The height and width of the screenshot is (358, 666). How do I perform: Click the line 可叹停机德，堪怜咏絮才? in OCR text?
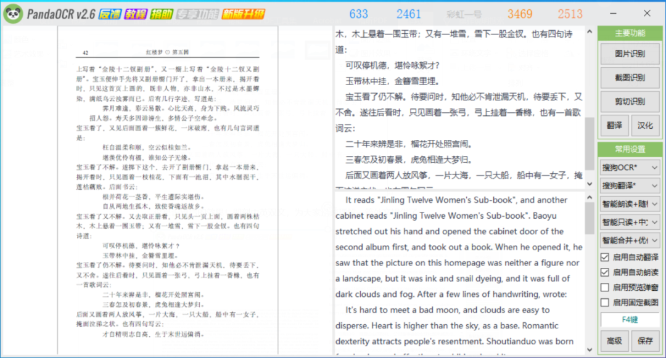pyautogui.click(x=392, y=65)
